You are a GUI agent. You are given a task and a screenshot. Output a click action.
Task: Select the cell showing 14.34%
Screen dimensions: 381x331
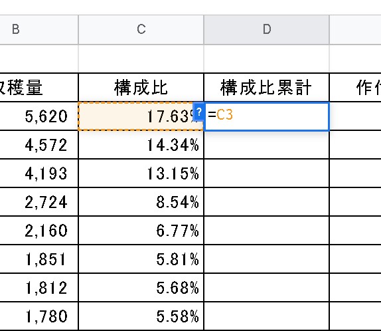point(141,145)
